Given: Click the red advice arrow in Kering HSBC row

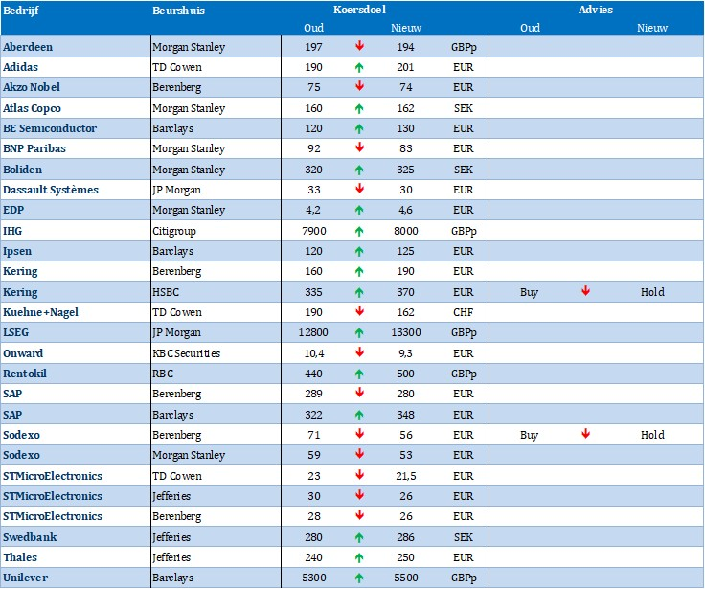Looking at the screenshot, I should click(585, 292).
